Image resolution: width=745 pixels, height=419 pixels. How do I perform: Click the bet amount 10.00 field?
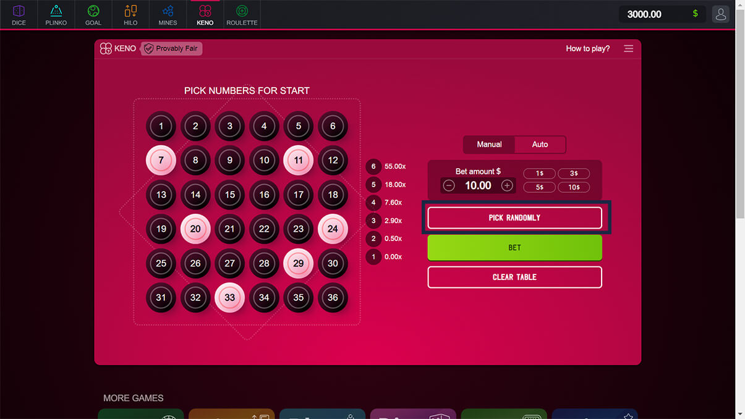click(478, 185)
